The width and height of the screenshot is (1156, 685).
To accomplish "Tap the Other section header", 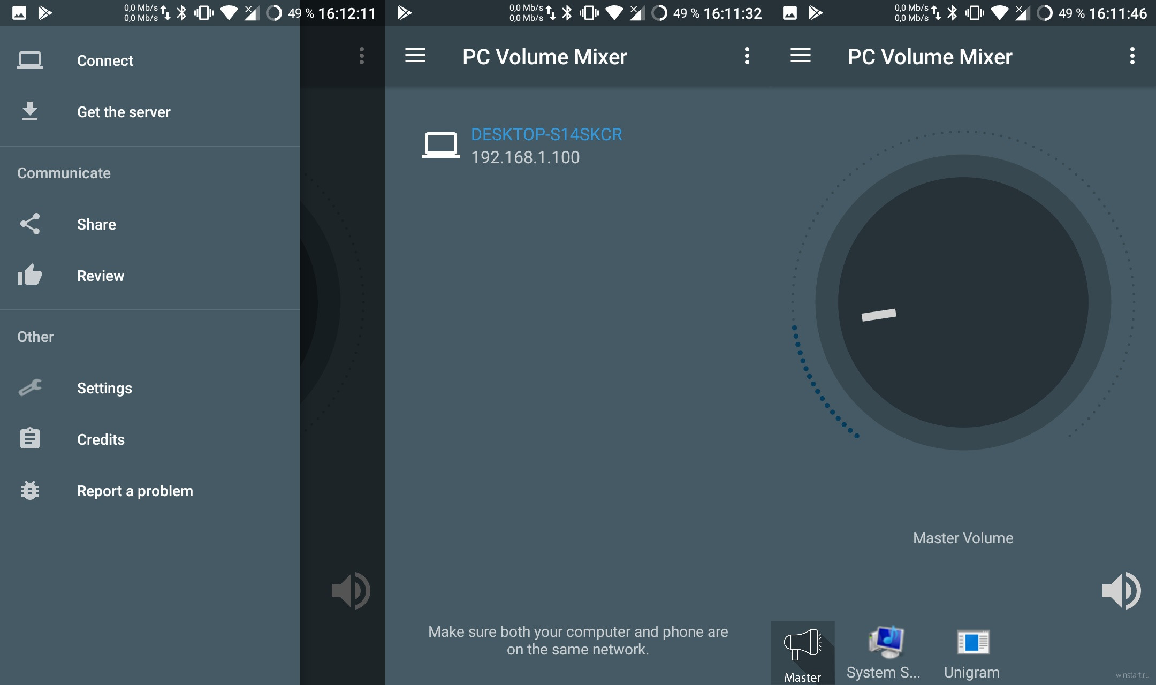I will pos(35,337).
